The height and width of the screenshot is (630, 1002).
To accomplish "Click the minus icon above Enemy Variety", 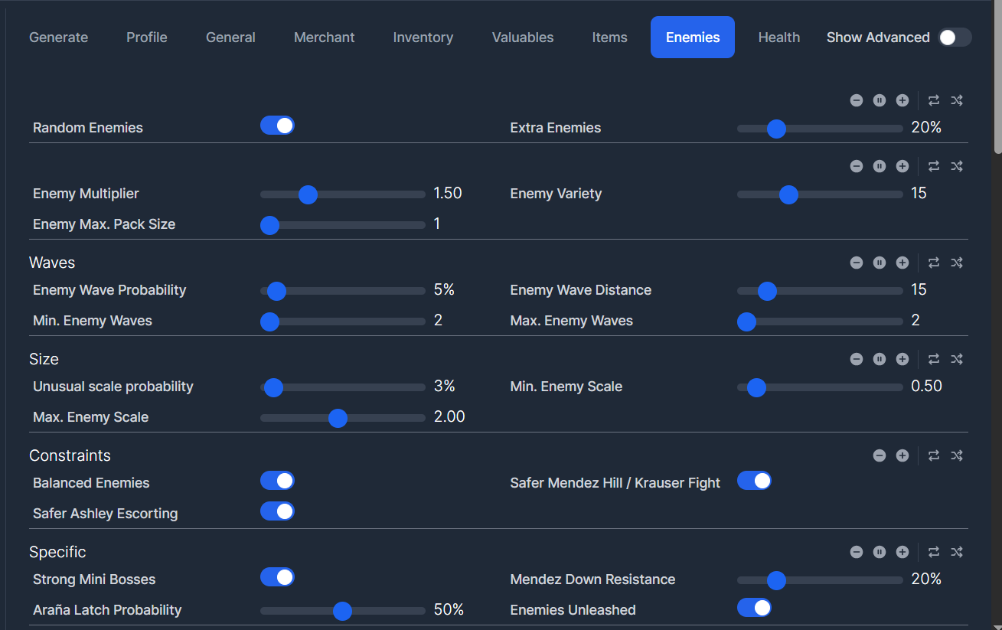I will click(857, 166).
